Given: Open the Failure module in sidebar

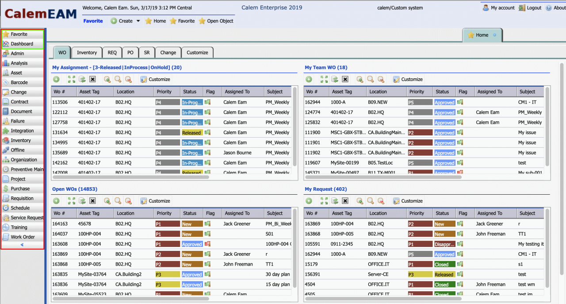Looking at the screenshot, I should 23,121.
